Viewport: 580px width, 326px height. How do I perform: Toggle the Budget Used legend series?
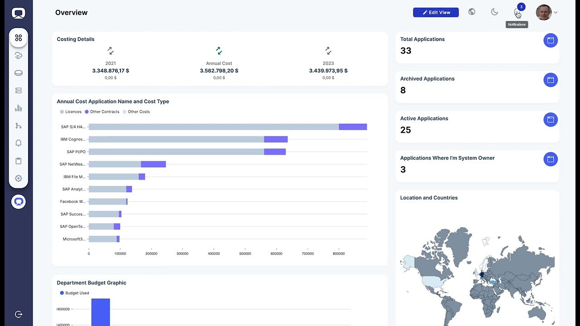(75, 293)
